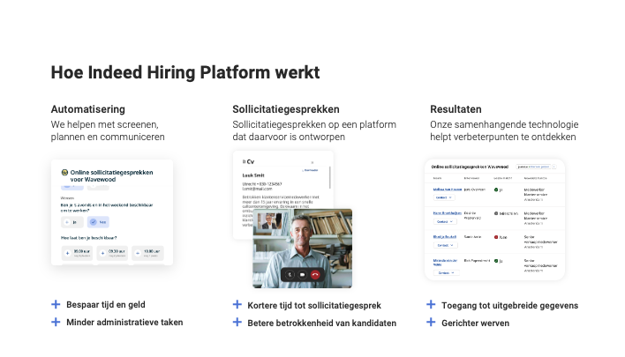Select the checked Nee answer option
Viewport: 625px width, 357px height.
click(x=98, y=222)
